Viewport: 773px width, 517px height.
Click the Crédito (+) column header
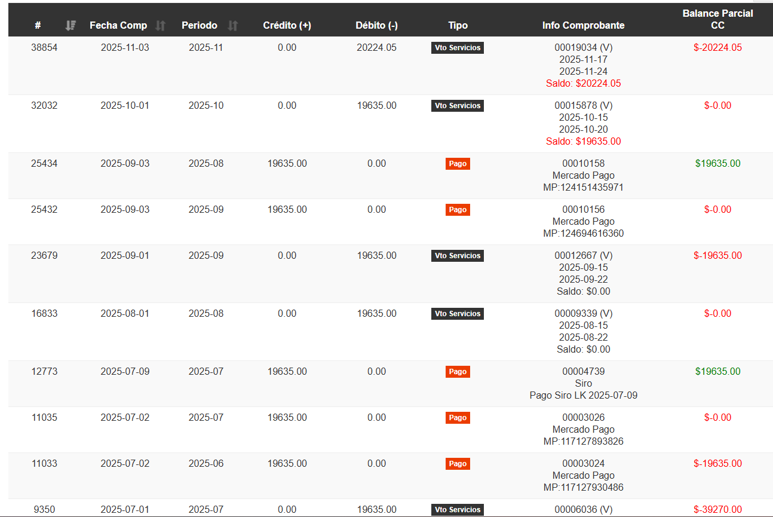[x=287, y=26]
